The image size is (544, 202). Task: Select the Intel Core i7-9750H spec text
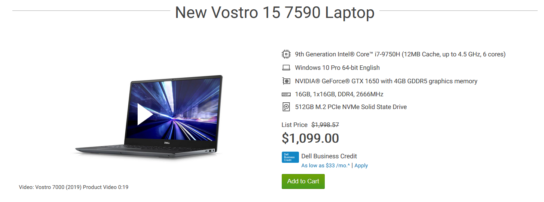pos(400,54)
